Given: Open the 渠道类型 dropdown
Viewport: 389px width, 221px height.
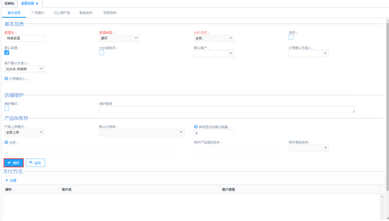Looking at the screenshot, I should click(x=119, y=38).
